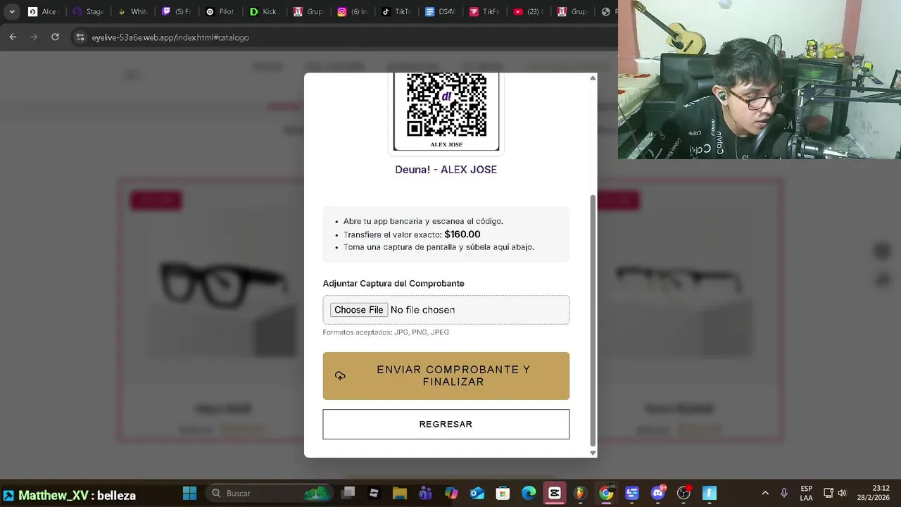Image resolution: width=901 pixels, height=507 pixels.
Task: Click the 'Deuna! - ALEX JOSE' heading
Action: click(x=446, y=170)
